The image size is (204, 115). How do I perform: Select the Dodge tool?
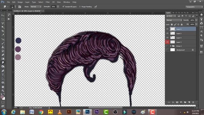point(3,67)
